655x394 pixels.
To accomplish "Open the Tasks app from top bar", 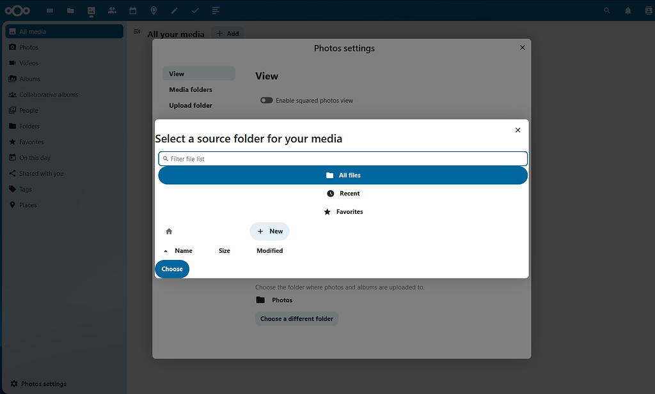I will tap(195, 10).
